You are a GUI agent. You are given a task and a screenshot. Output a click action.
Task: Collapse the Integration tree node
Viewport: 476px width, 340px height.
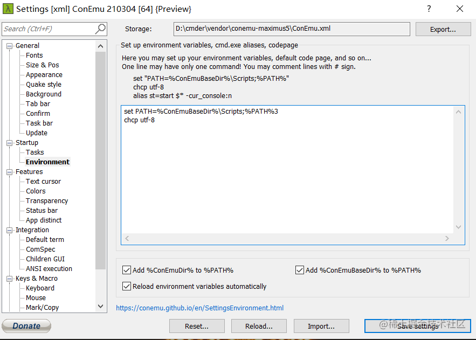(10, 230)
